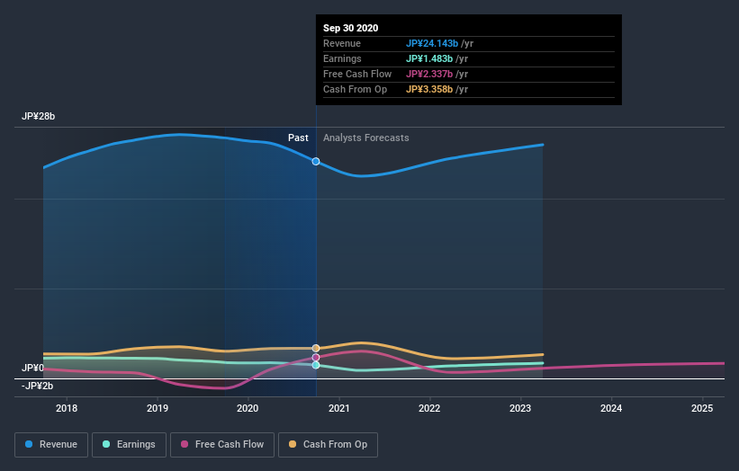Screen dimensions: 739x471
Task: Click the JP¥3.358b cash from op value
Action: [x=429, y=89]
